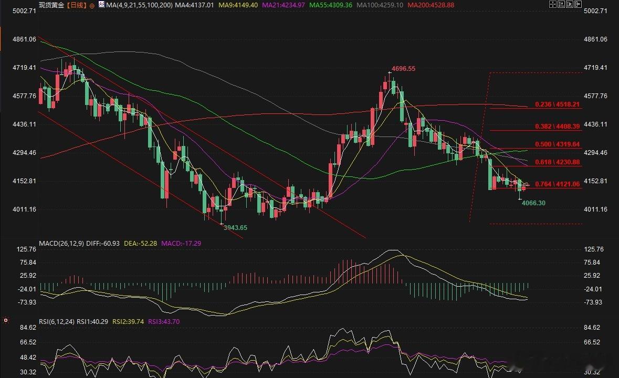This screenshot has width=619, height=378.
Task: Open the MA(4,9,21,55,100,200) parameter label
Action: 139,5
